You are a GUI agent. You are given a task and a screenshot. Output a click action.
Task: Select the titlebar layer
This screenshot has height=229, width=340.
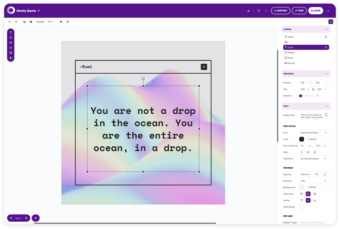(x=306, y=53)
